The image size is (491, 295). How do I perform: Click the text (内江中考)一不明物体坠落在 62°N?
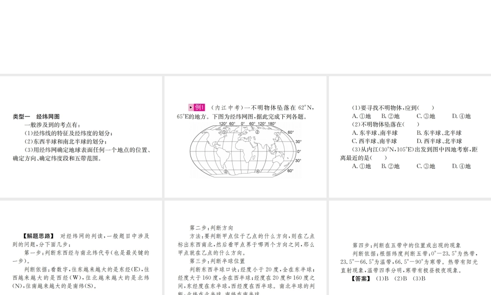(263, 108)
